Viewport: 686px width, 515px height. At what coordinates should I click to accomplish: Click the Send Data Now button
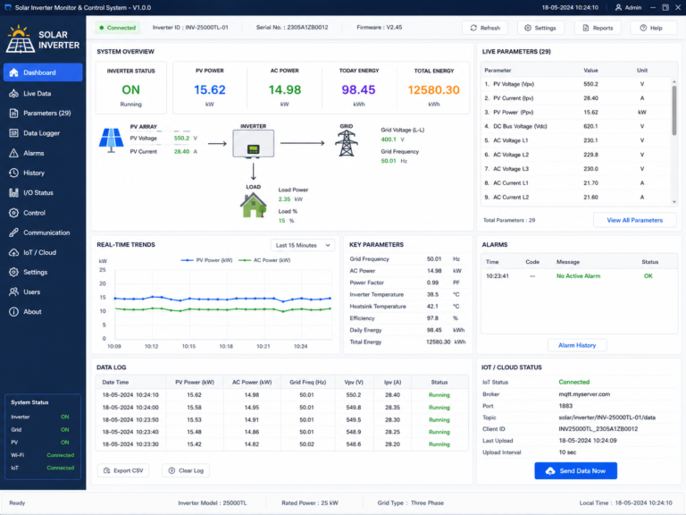tap(575, 471)
